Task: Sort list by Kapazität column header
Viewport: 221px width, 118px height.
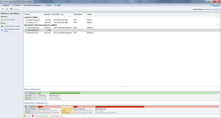Action: (47, 14)
